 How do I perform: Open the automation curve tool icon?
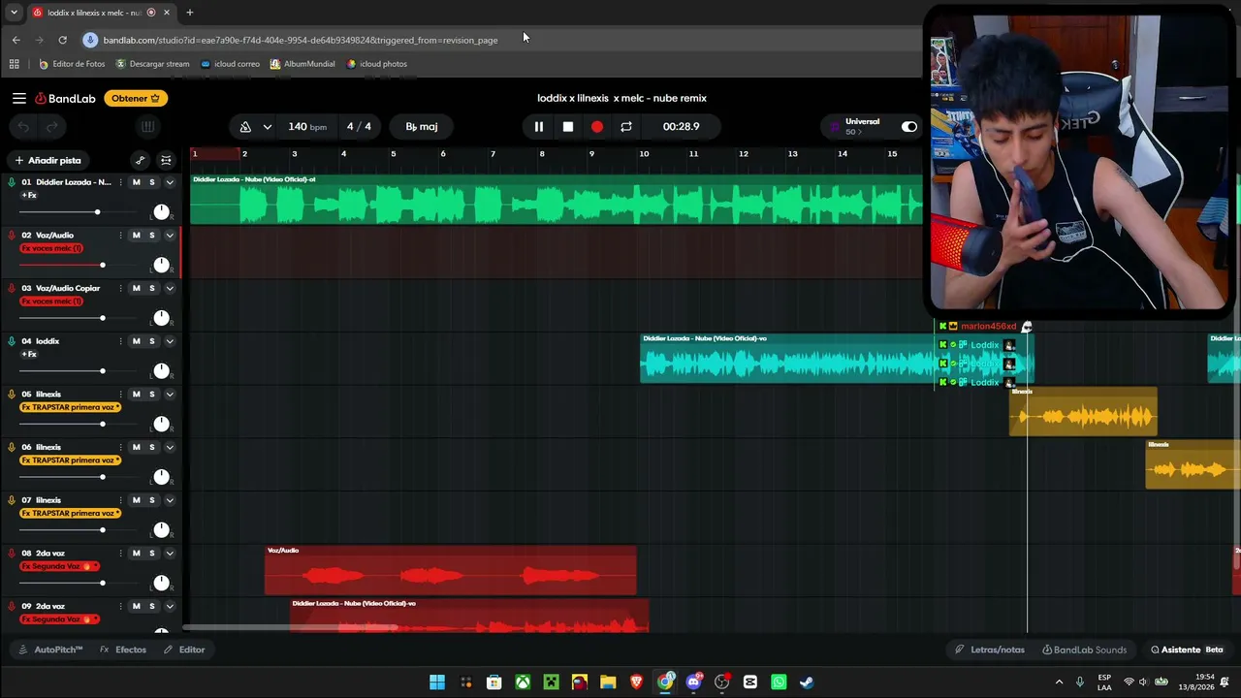click(140, 160)
